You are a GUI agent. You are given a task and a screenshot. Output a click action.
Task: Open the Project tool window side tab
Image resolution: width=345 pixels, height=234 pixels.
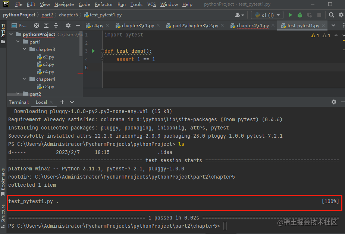click(x=3, y=33)
